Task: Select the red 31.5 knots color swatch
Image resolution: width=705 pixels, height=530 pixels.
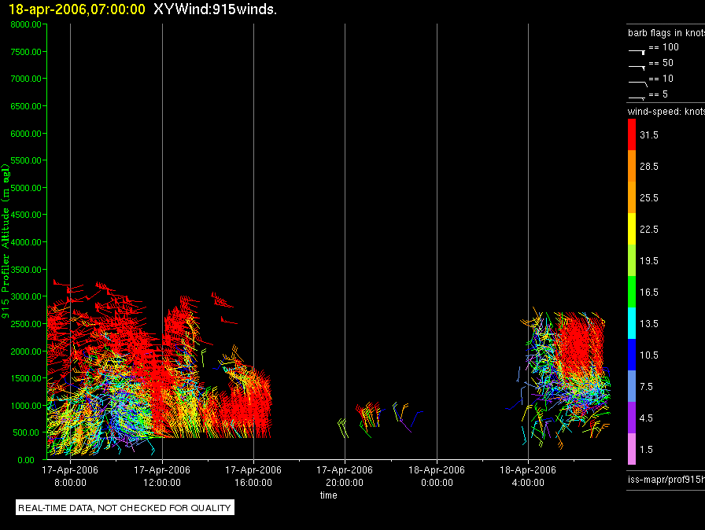Action: [x=632, y=134]
